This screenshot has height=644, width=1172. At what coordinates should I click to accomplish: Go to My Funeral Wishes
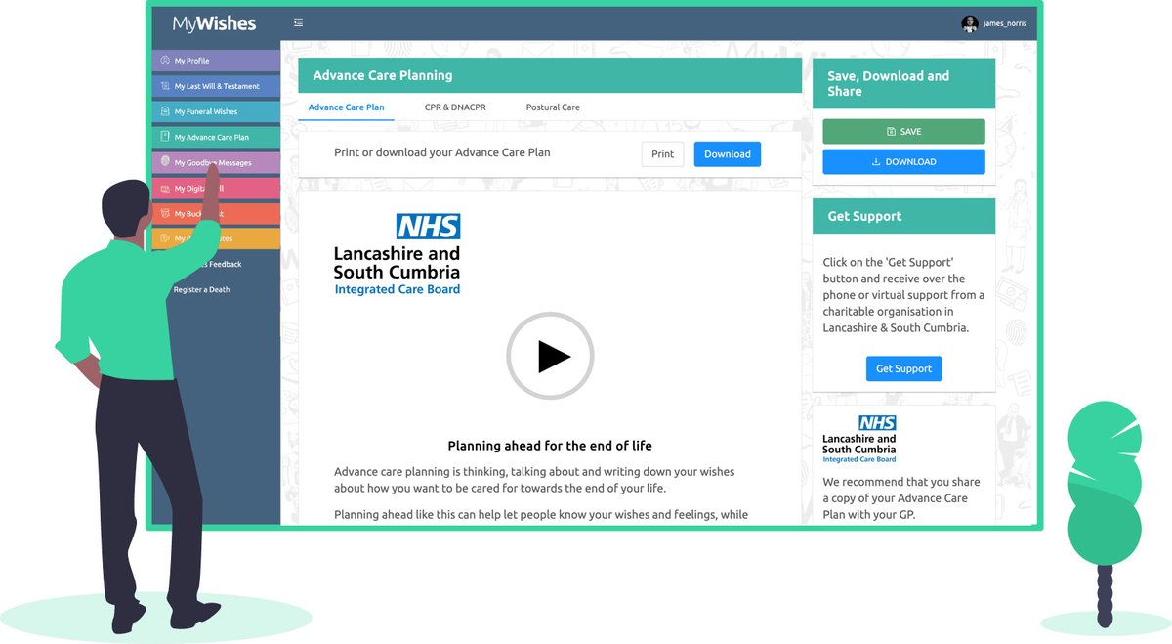216,111
